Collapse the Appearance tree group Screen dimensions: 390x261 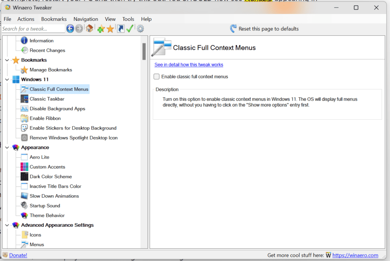[x=7, y=147]
